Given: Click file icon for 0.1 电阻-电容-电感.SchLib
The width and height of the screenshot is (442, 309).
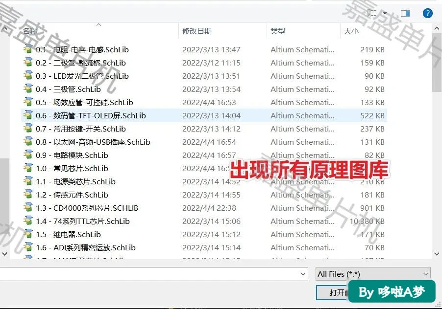Looking at the screenshot, I should 28,49.
